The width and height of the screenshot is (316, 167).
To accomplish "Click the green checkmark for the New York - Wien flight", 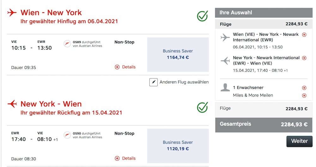I will (x=202, y=107).
